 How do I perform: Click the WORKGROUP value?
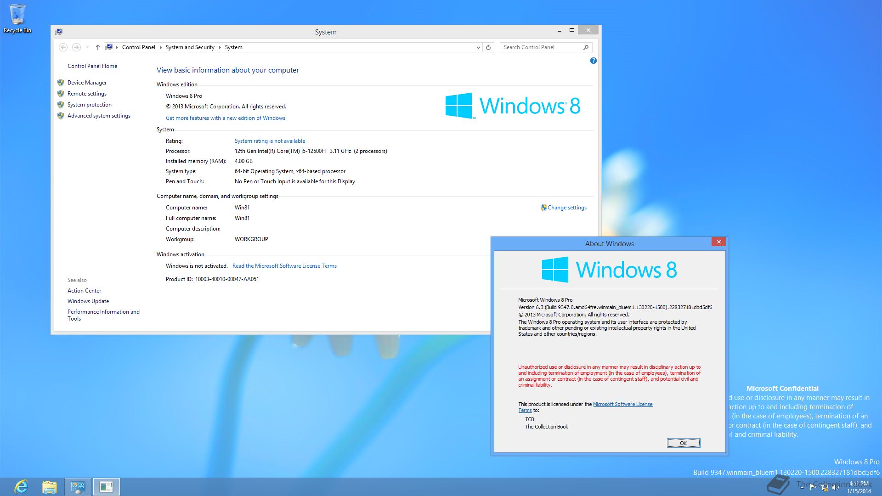[x=251, y=239]
